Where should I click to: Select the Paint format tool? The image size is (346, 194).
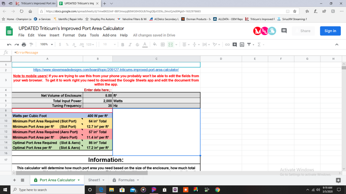coord(31,45)
